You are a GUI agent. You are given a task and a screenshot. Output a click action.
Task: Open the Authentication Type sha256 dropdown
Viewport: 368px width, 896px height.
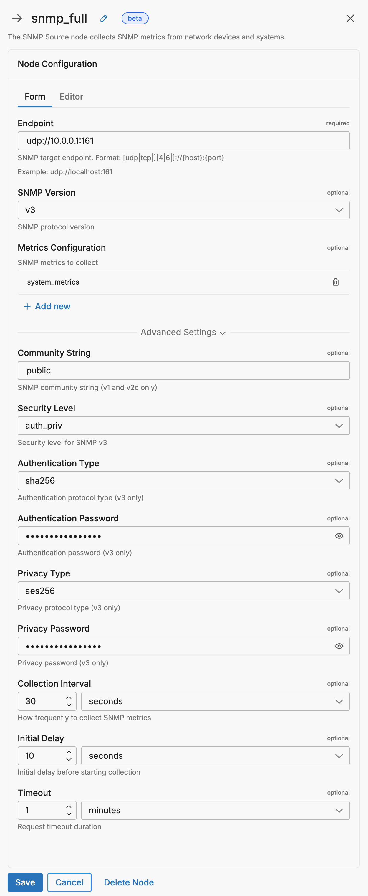(x=183, y=481)
